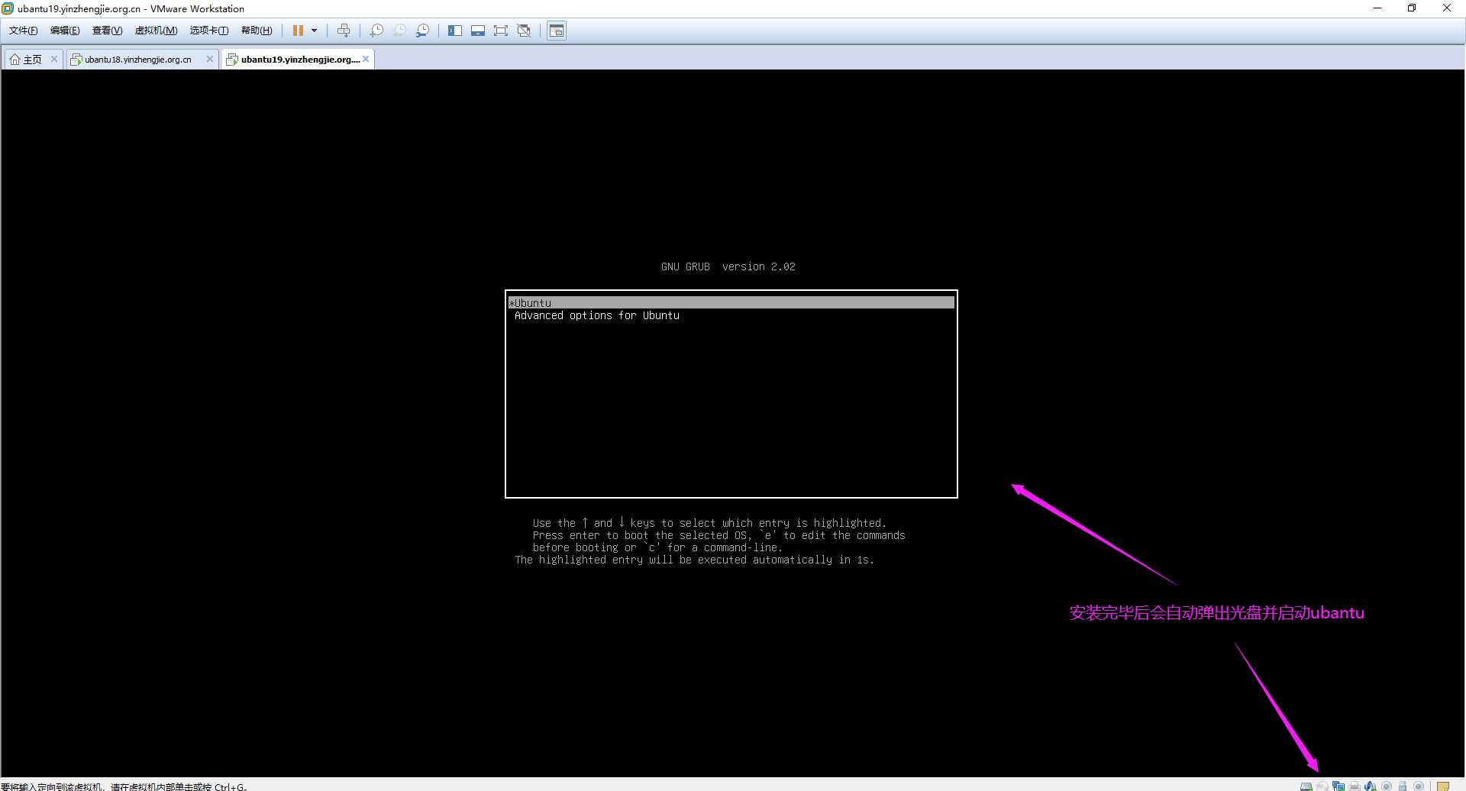Viewport: 1466px width, 791px height.
Task: Click the Ctrl+G input hint status text
Action: pos(124,786)
